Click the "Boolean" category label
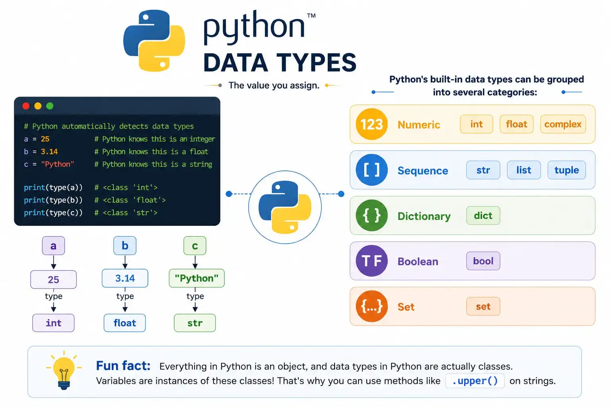Viewport: 611px width, 407px height. point(418,262)
